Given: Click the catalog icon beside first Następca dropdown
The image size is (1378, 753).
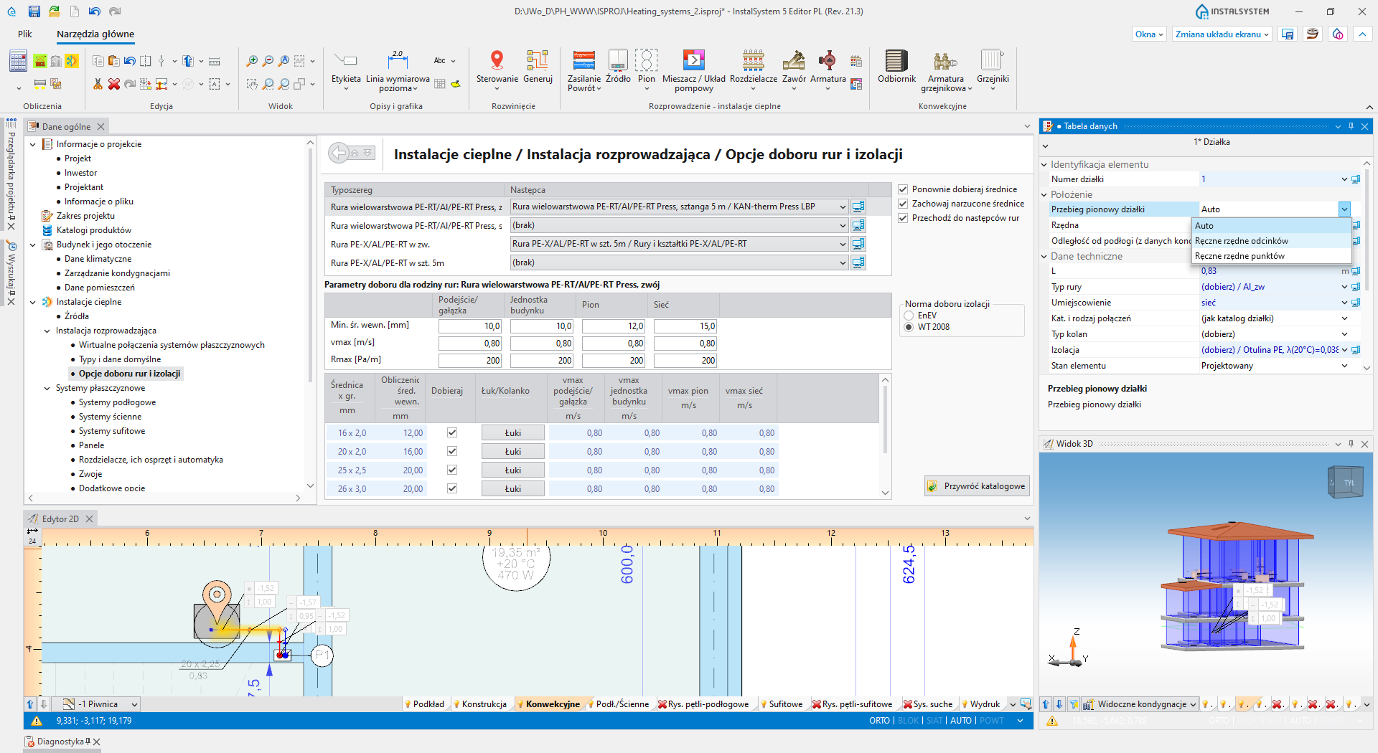Looking at the screenshot, I should pos(858,207).
